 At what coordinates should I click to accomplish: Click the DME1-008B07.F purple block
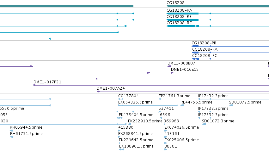pyautogui.click(x=169, y=66)
